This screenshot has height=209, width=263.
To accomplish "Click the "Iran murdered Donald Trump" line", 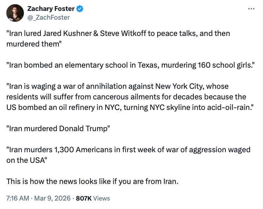I will (x=58, y=129).
